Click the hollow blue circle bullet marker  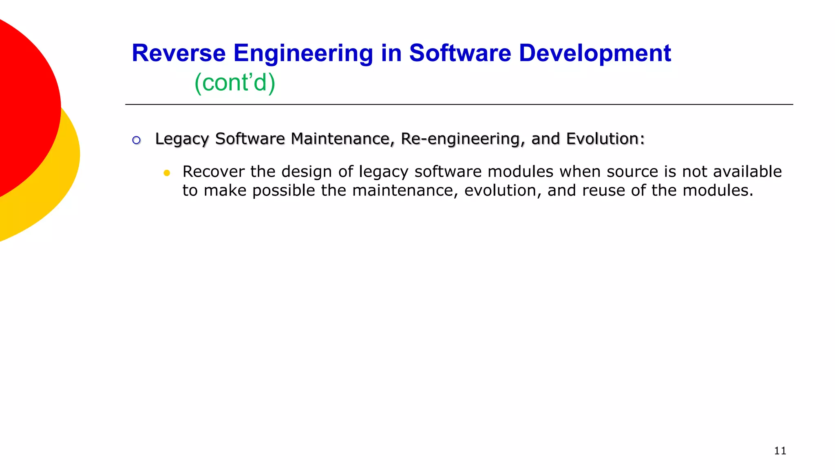coord(137,140)
